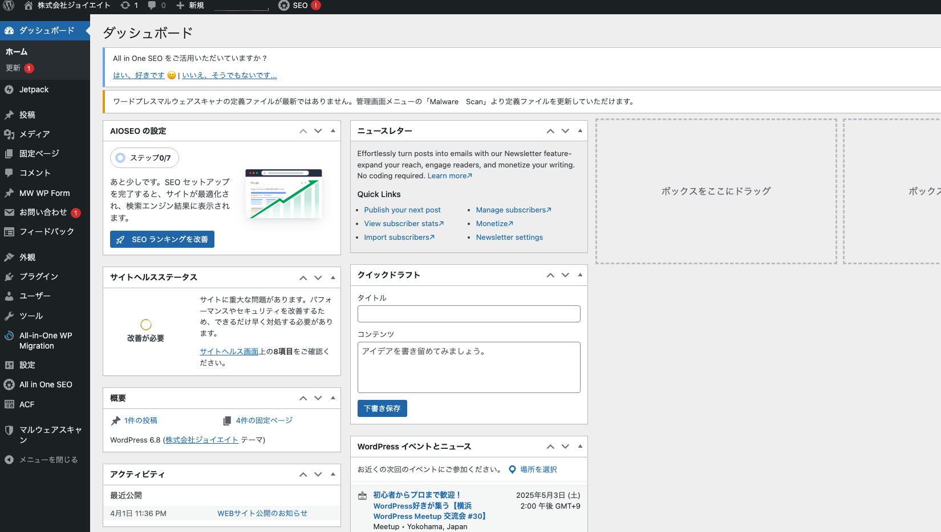Open 固定ページ pages menu

tap(45, 153)
